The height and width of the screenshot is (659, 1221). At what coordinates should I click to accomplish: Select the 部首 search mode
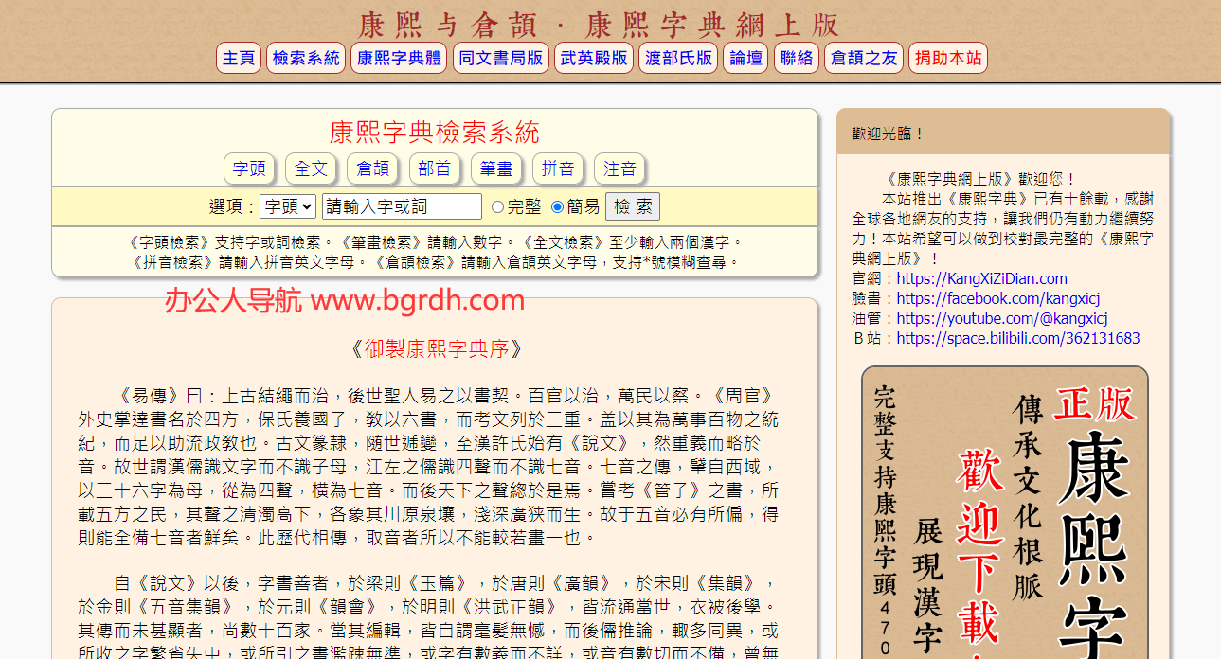point(434,168)
